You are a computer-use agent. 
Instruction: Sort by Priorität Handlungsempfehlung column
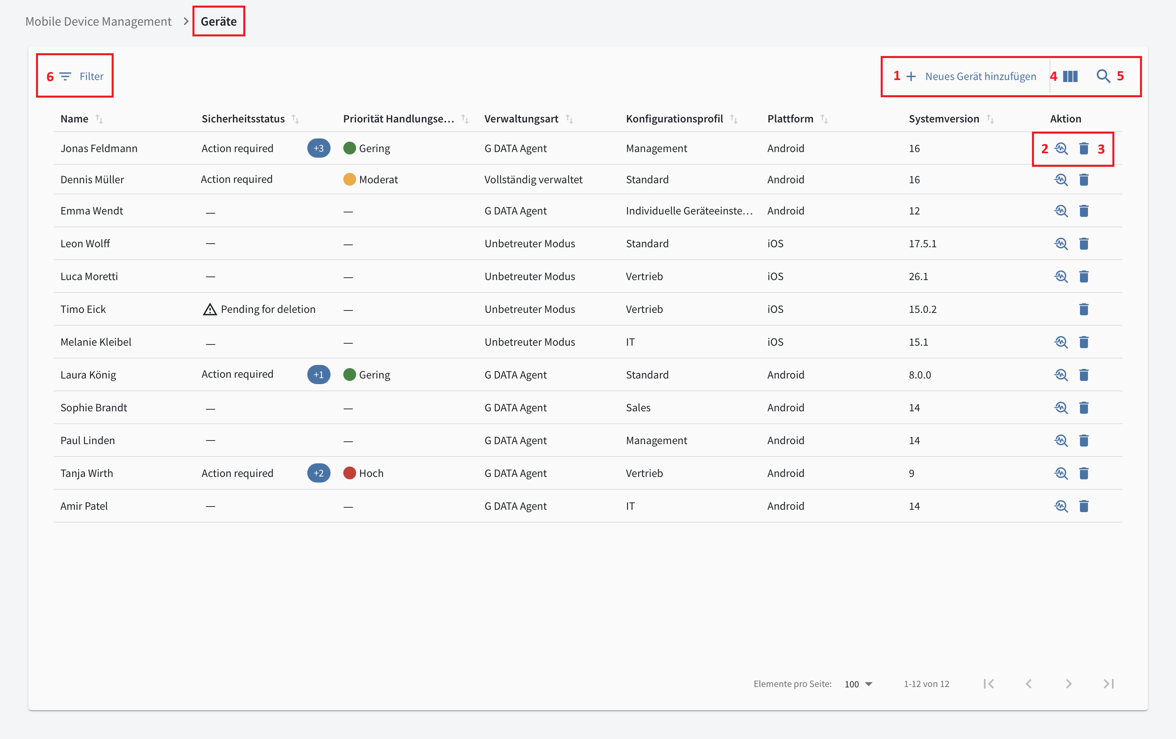(465, 119)
